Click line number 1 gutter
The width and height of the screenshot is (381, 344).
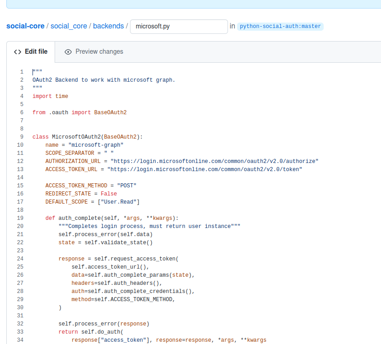[x=21, y=71]
